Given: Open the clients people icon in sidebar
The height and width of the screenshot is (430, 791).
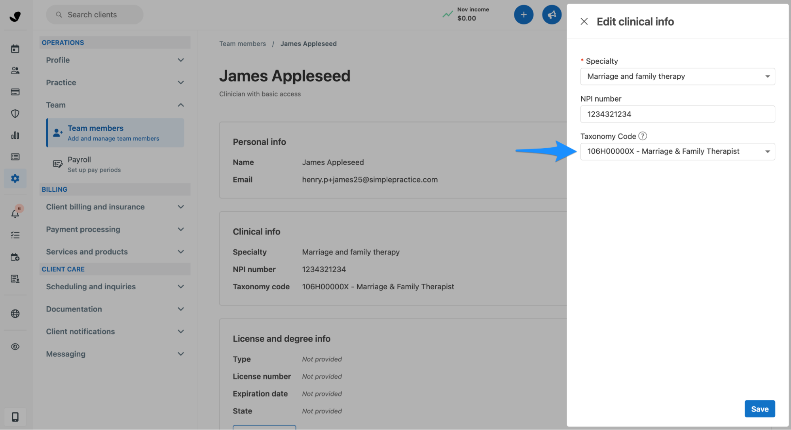Looking at the screenshot, I should [15, 70].
